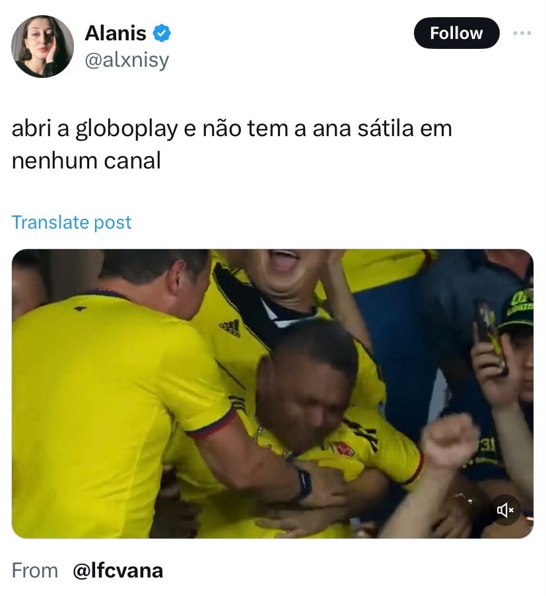Open the @alxnisy handle
This screenshot has height=596, width=546.
point(127,60)
